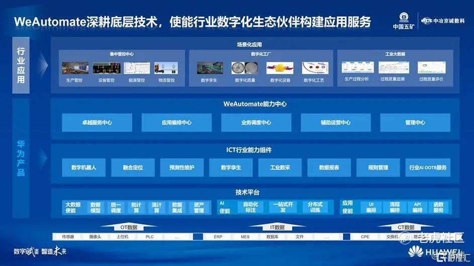The height and width of the screenshot is (266, 474).
Task: Select the 数字孪生 box in ICT row
Action: 231,167
